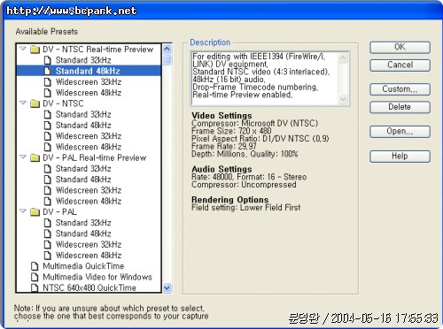Click the folder icon beside plain DV - NTSC
Image resolution: width=443 pixels, height=329 pixels.
[35, 103]
